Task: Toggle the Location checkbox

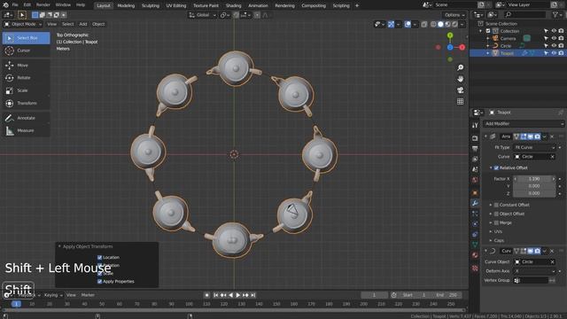Action: pos(99,258)
